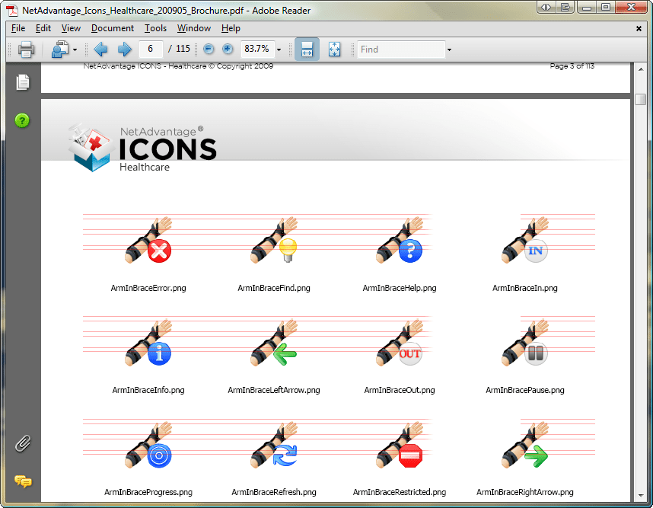Select the ArmInBraceRestricted.png label
This screenshot has width=653, height=508.
(x=400, y=492)
